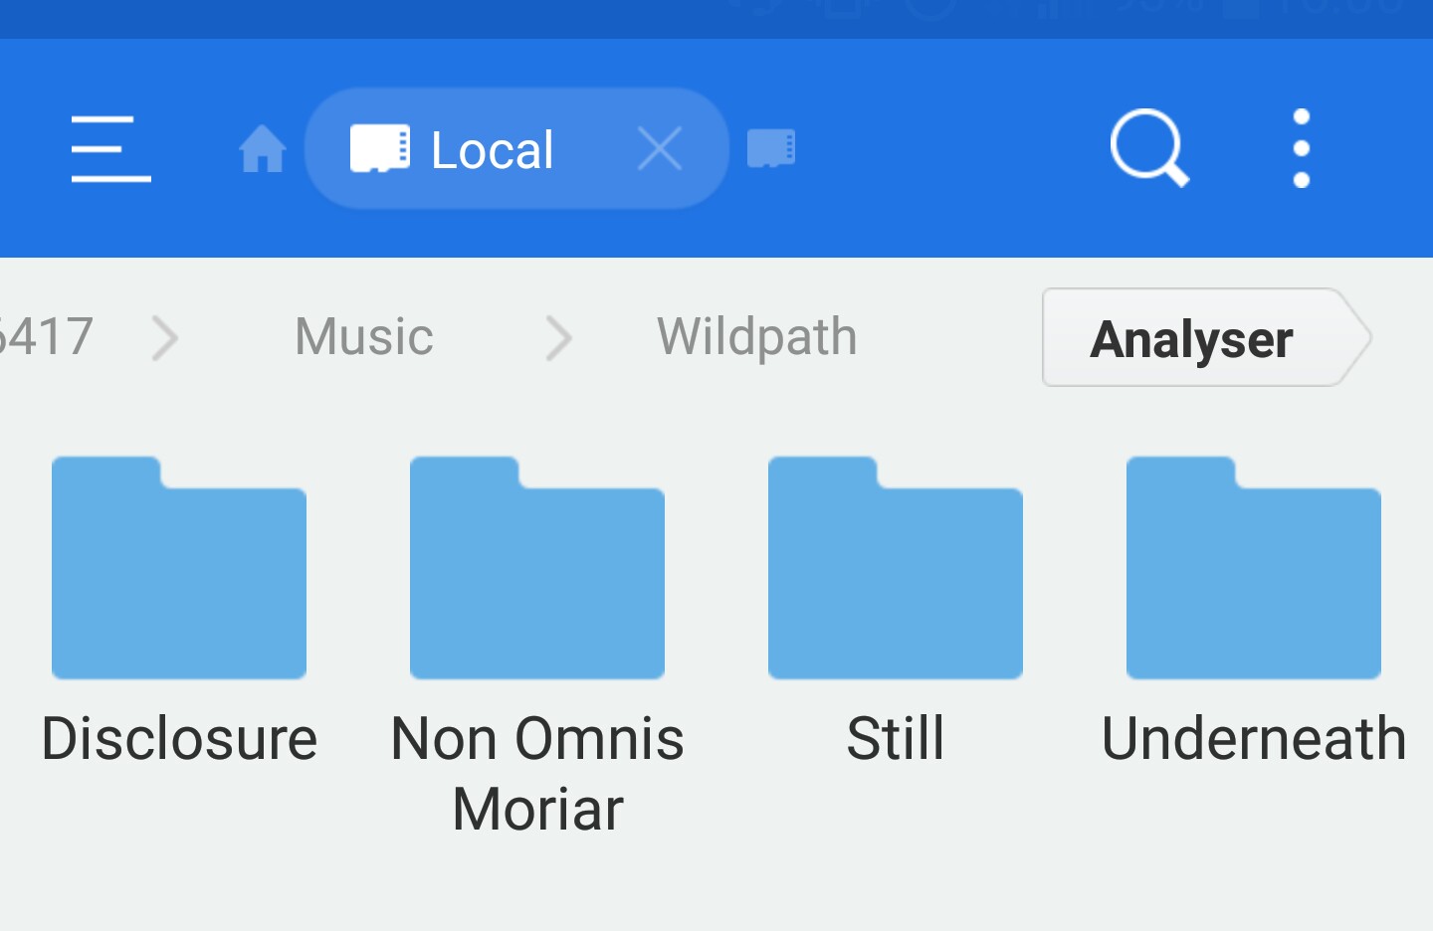
Task: Open the search magnifier
Action: pos(1150,148)
